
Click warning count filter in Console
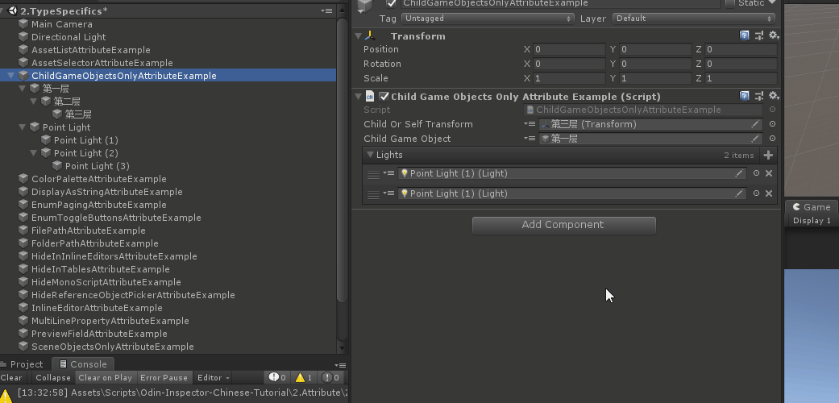pos(304,377)
